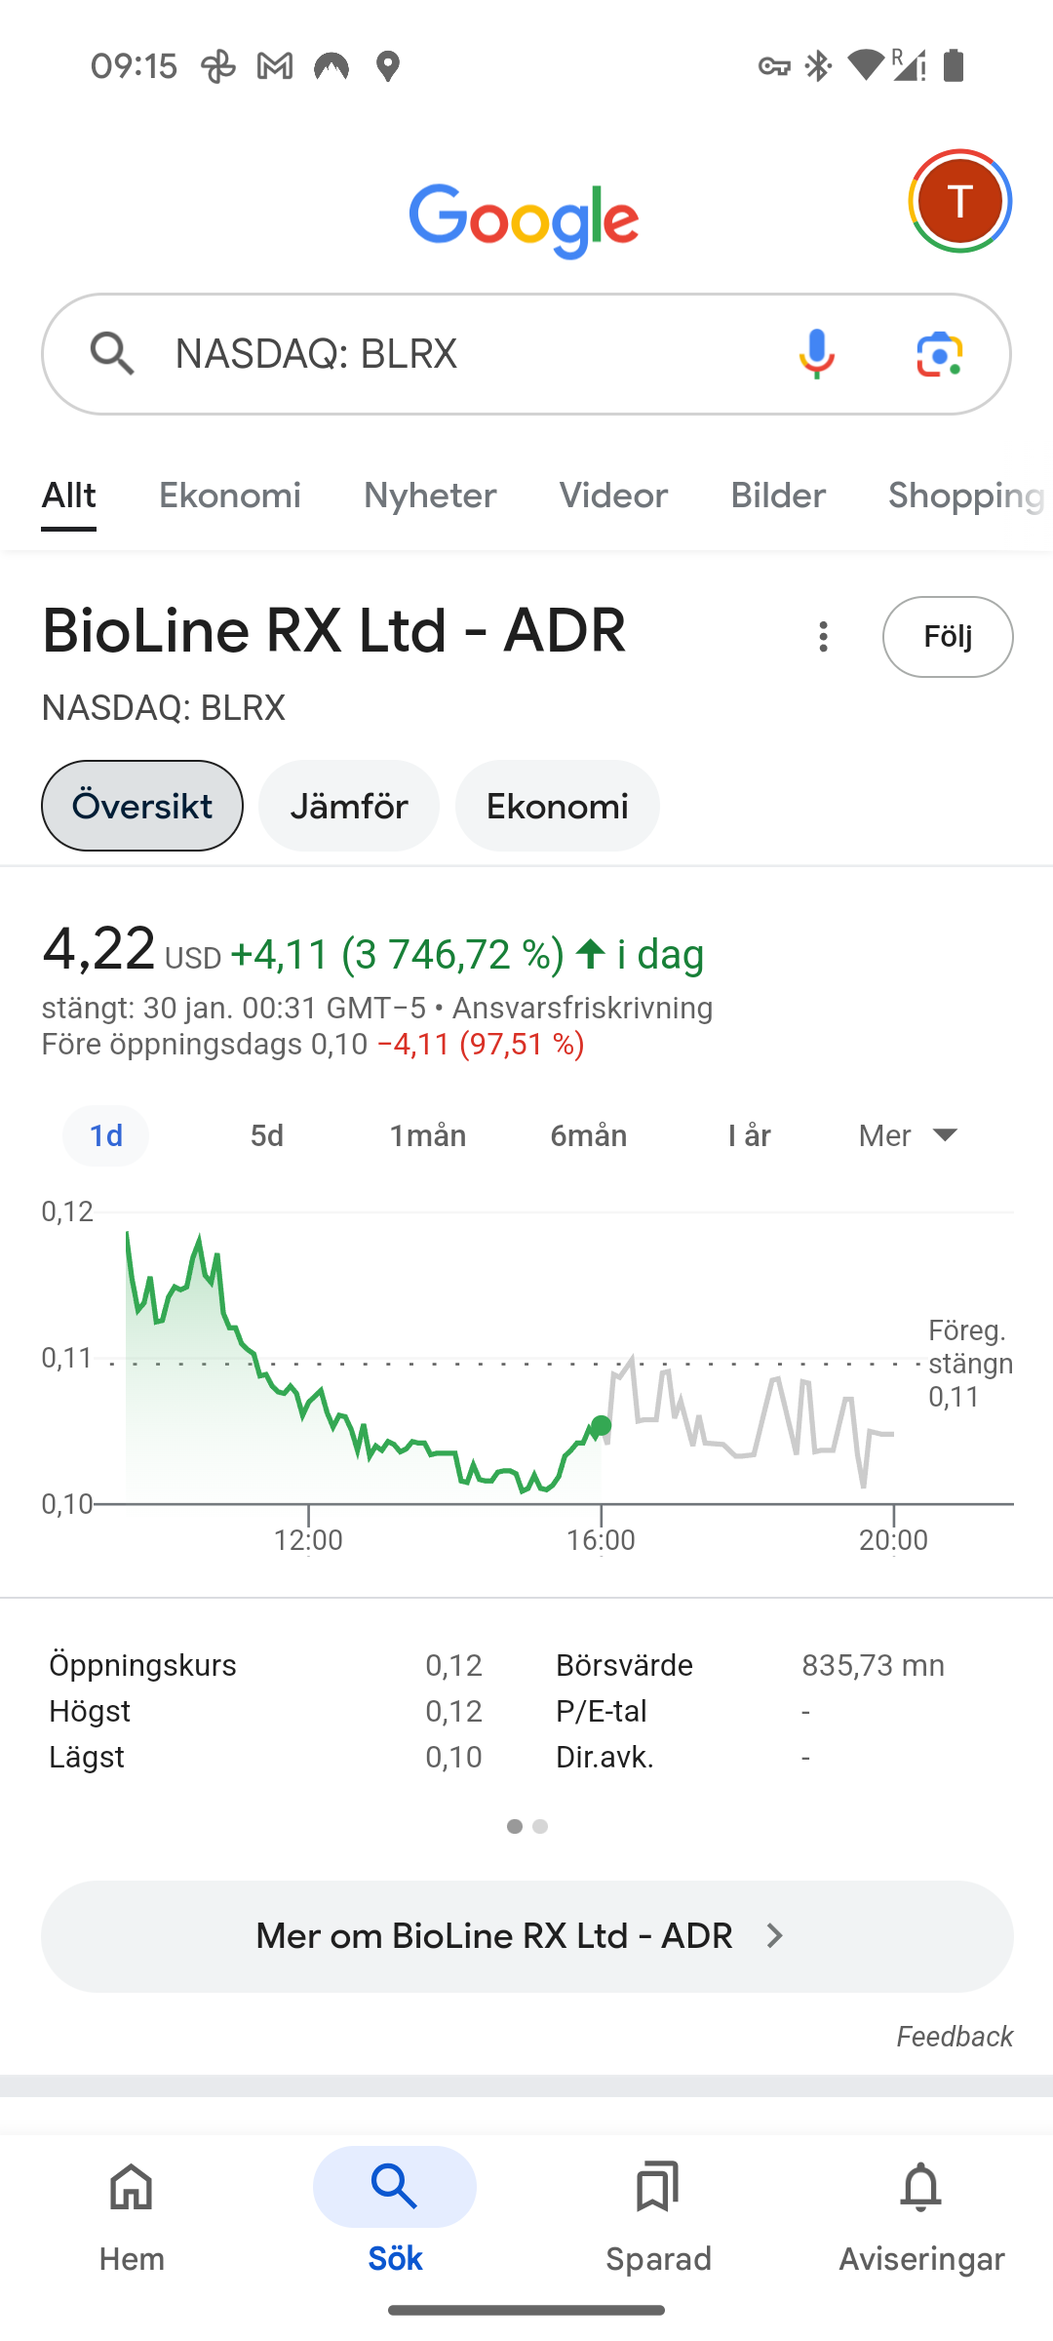Switch to the Nyheter tab

430,496
